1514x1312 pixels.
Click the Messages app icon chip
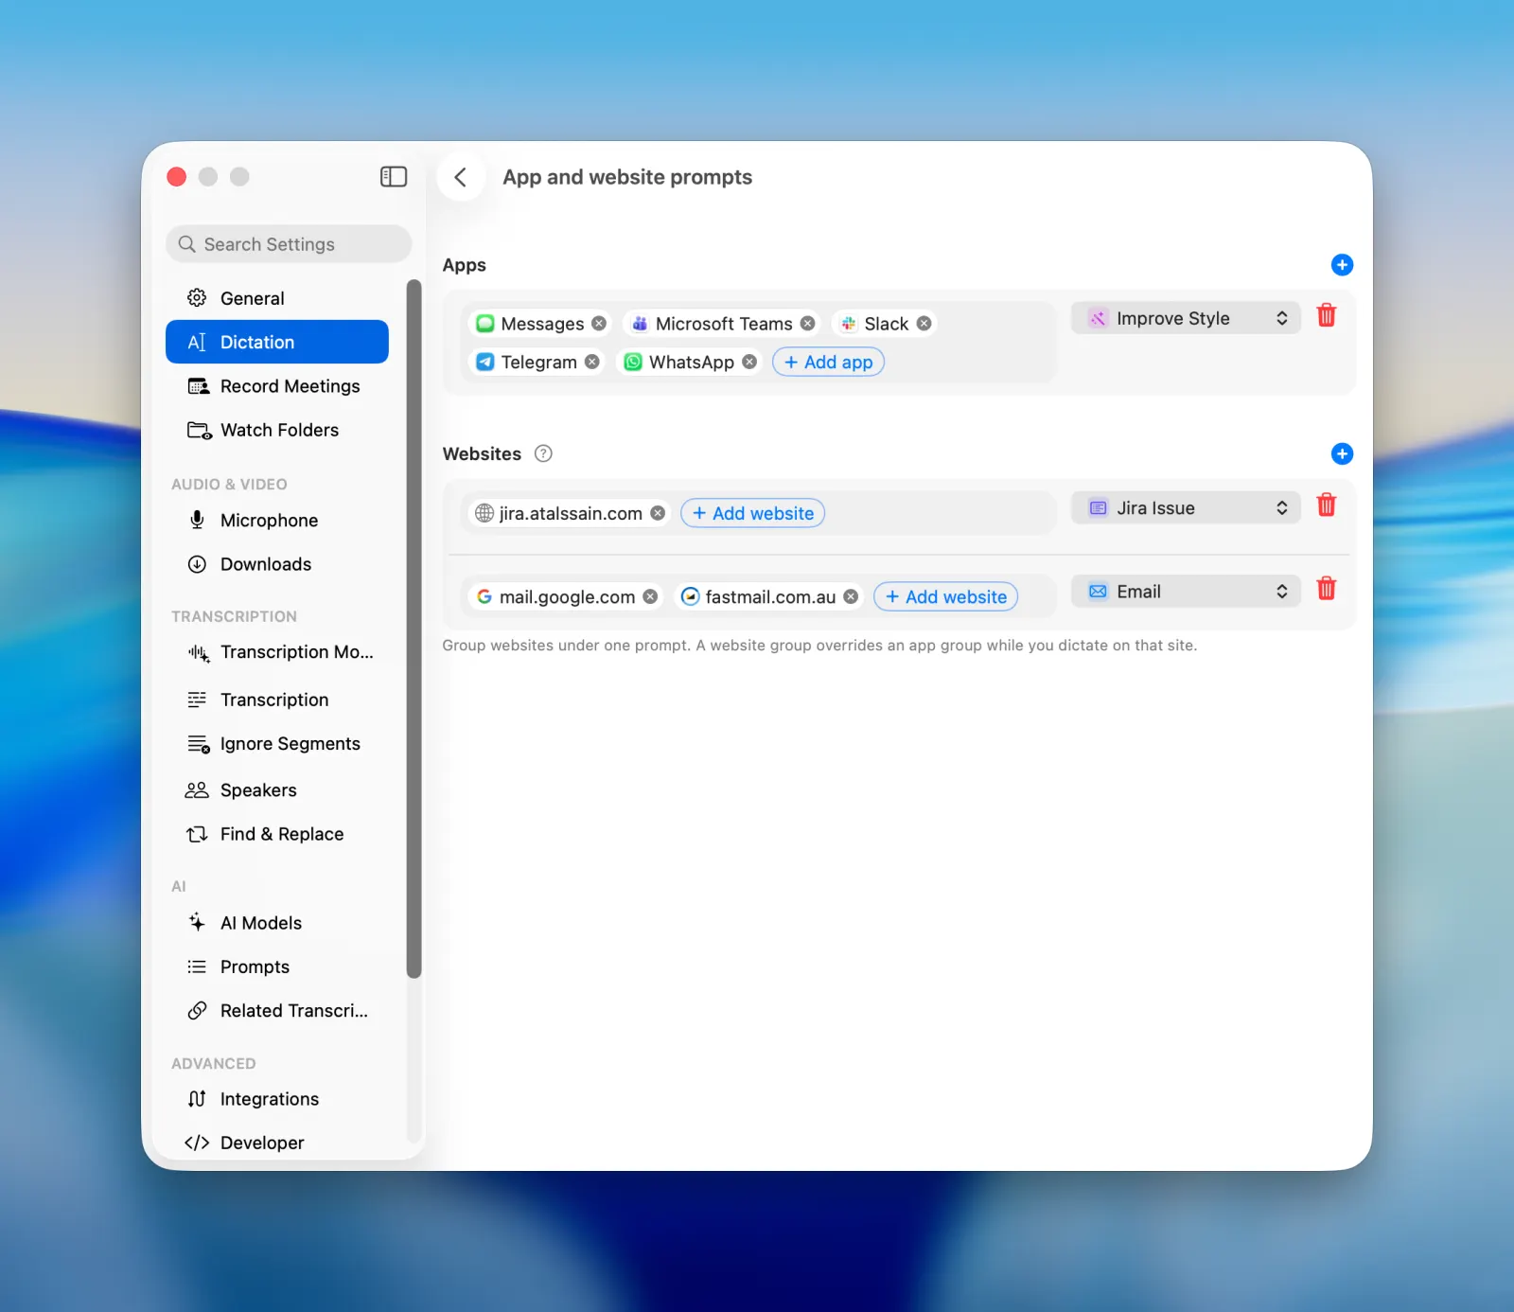click(485, 324)
